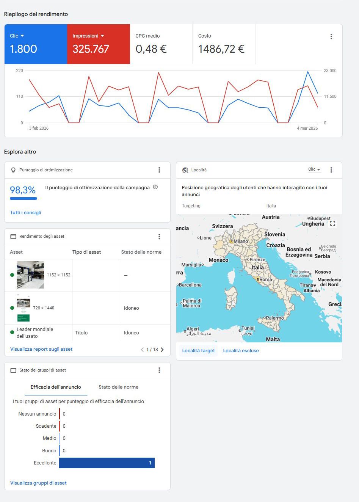Go to the previous asset page arrow
Screen dimensions: 359x502
point(142,350)
